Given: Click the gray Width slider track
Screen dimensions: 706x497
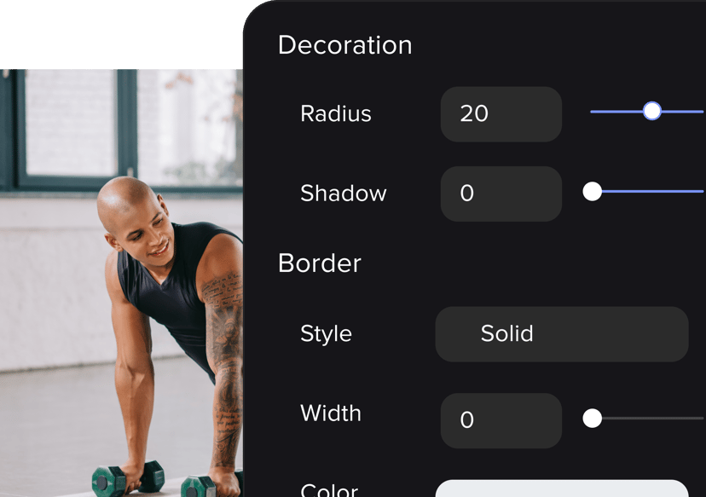Looking at the screenshot, I should (653, 419).
